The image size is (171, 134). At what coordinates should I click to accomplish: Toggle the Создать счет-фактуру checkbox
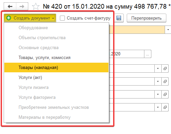coord(62,18)
